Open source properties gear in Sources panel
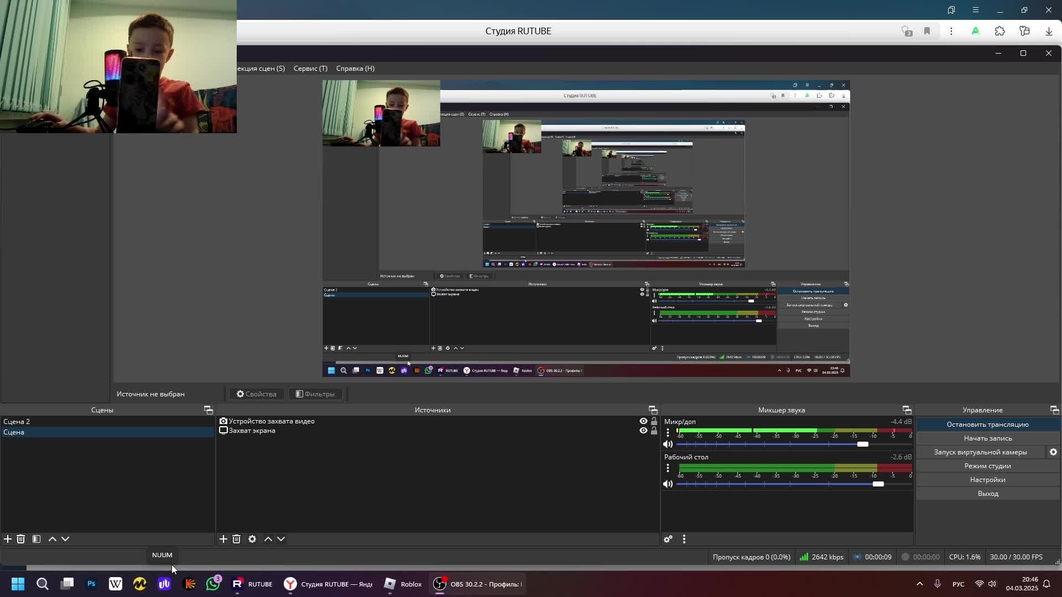This screenshot has height=597, width=1062. point(252,539)
